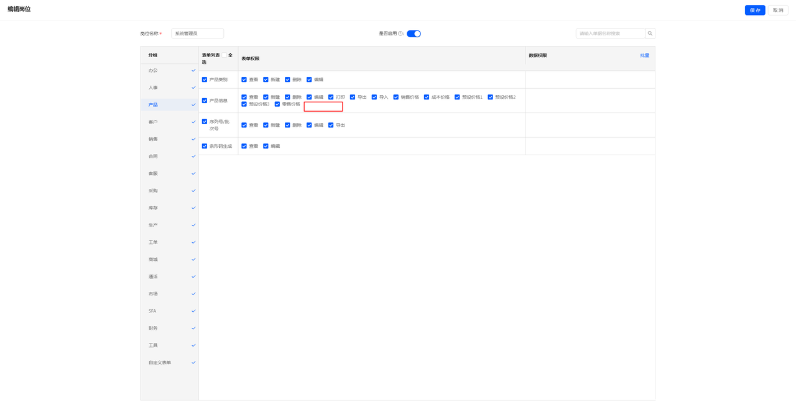796x408 pixels.
Task: Toggle 查看 permission for 条形码生成
Action: (244, 146)
